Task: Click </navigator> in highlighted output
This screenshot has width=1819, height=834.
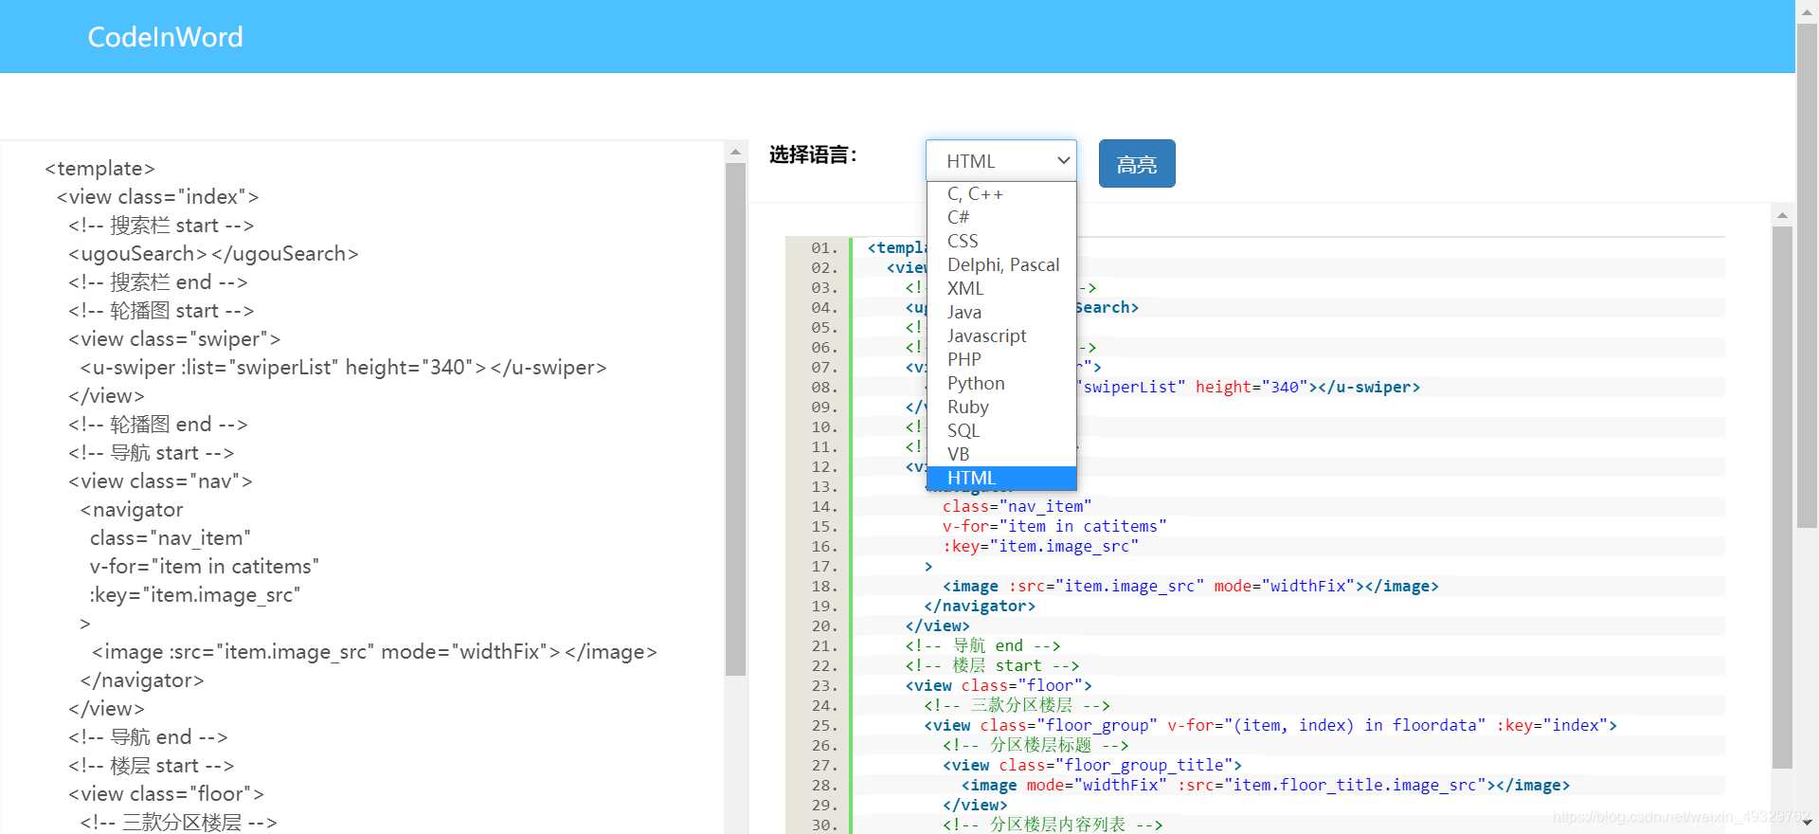Action: [x=980, y=607]
